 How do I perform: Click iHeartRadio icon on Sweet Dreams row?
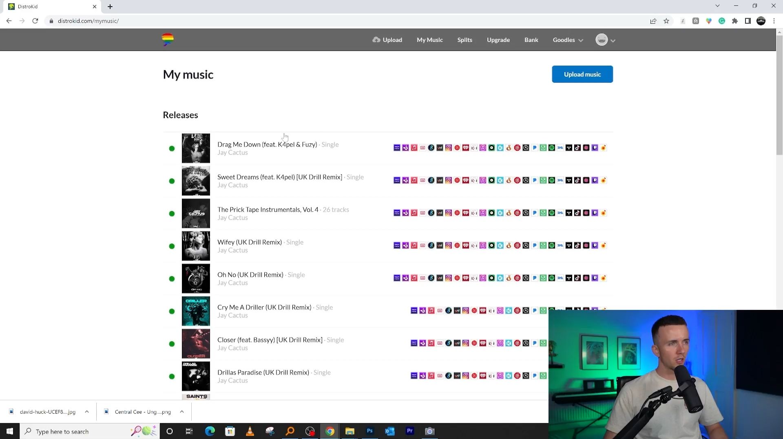point(466,180)
